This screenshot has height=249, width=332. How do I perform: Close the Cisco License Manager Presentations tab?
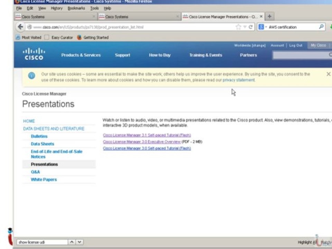click(x=261, y=16)
